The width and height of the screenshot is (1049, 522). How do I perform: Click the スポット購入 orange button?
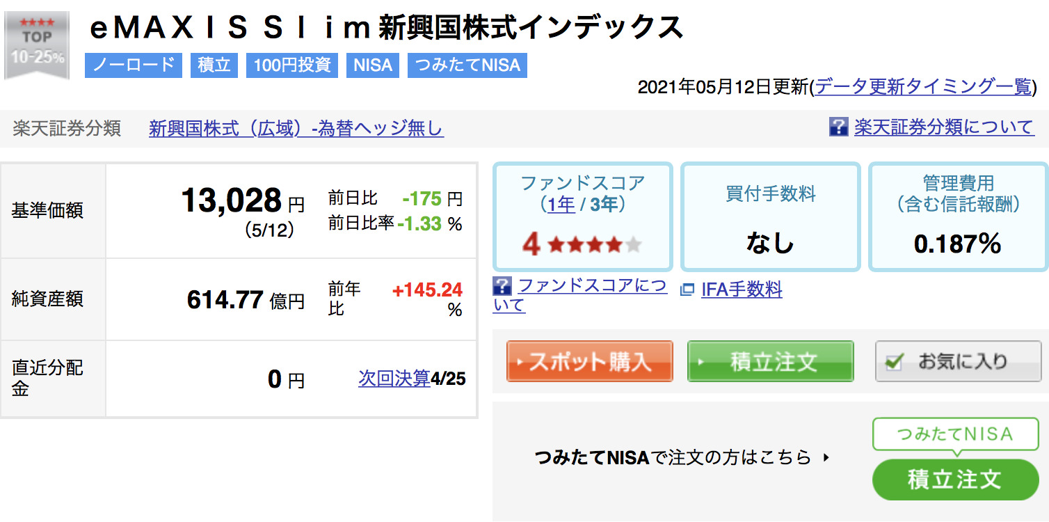point(589,361)
